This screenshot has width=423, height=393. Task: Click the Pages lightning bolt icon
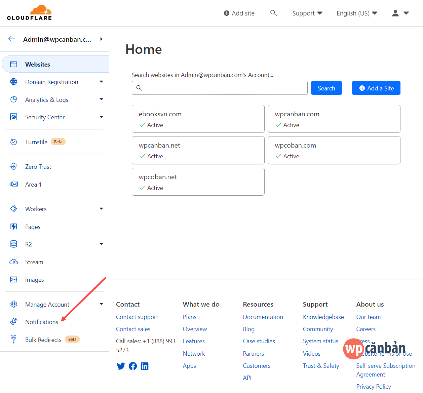coord(13,227)
